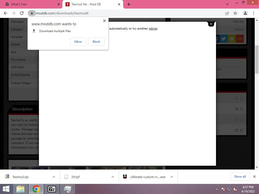The height and width of the screenshot is (194, 259).
Task: Go back to the previous page
Action: pyautogui.click(x=6, y=13)
